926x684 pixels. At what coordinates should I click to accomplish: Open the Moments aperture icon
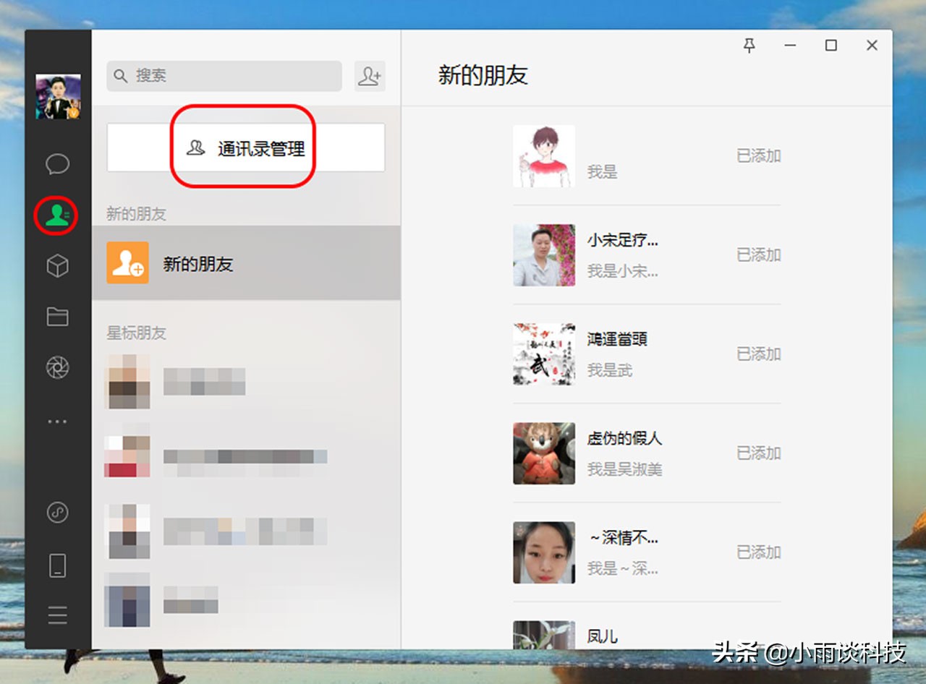pos(57,367)
